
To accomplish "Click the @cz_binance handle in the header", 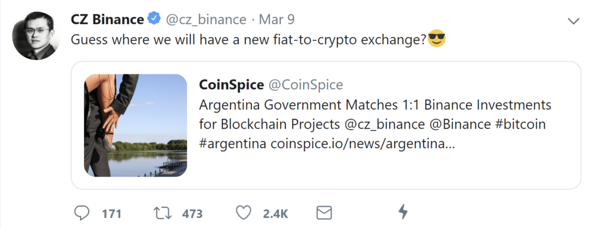I will point(206,20).
